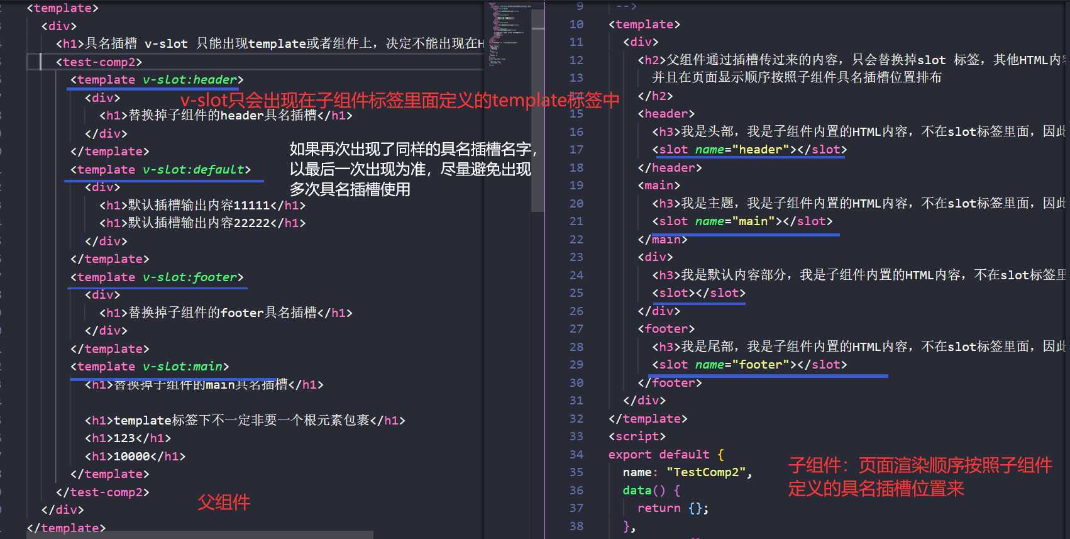Click the closing </test-comp2> tag line
This screenshot has width=1070, height=539.
(x=102, y=492)
